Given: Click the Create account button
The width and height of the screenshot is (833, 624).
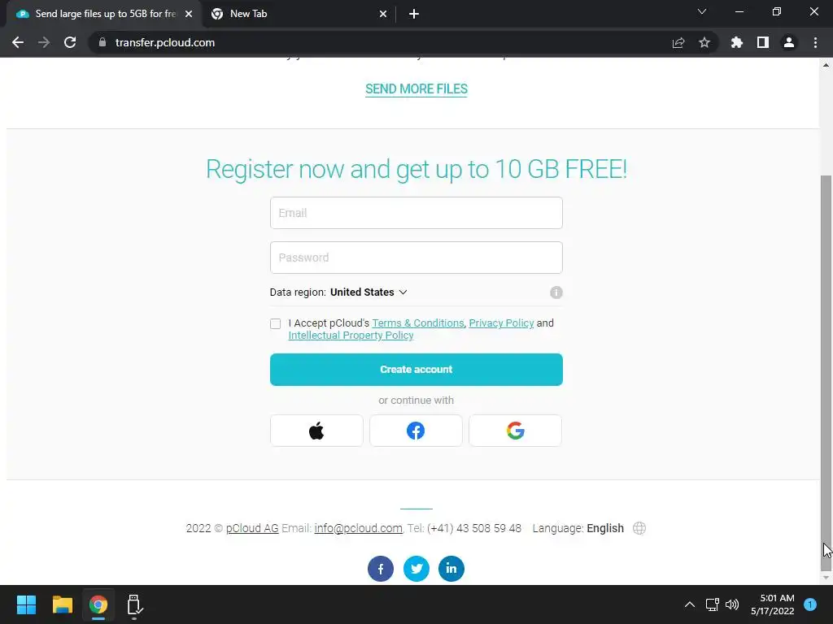Looking at the screenshot, I should [x=416, y=370].
